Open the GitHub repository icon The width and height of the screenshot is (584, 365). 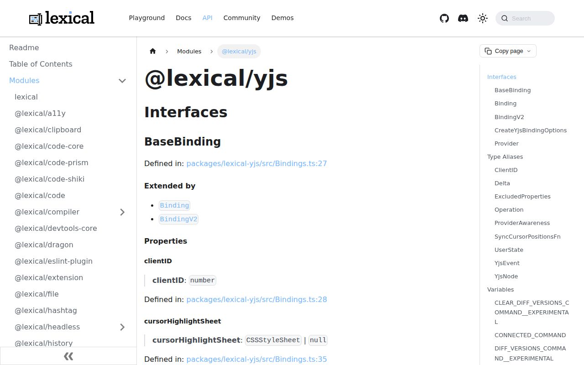(x=444, y=18)
